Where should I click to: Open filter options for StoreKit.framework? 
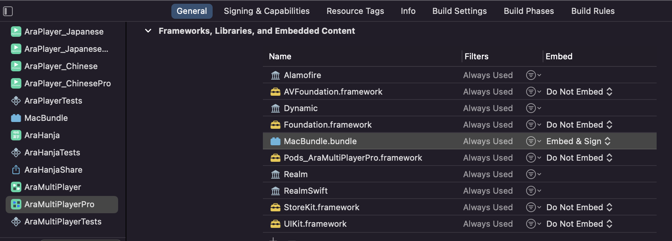(533, 207)
